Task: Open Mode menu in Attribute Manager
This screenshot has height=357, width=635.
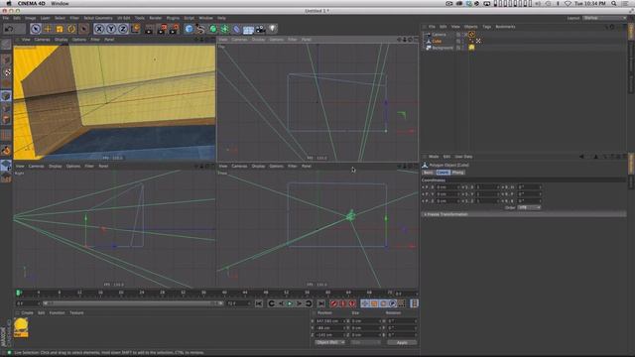Action: point(434,157)
